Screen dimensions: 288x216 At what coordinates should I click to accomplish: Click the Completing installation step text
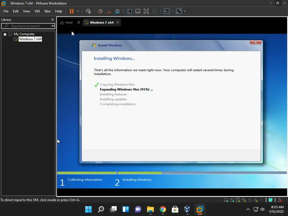coord(118,104)
